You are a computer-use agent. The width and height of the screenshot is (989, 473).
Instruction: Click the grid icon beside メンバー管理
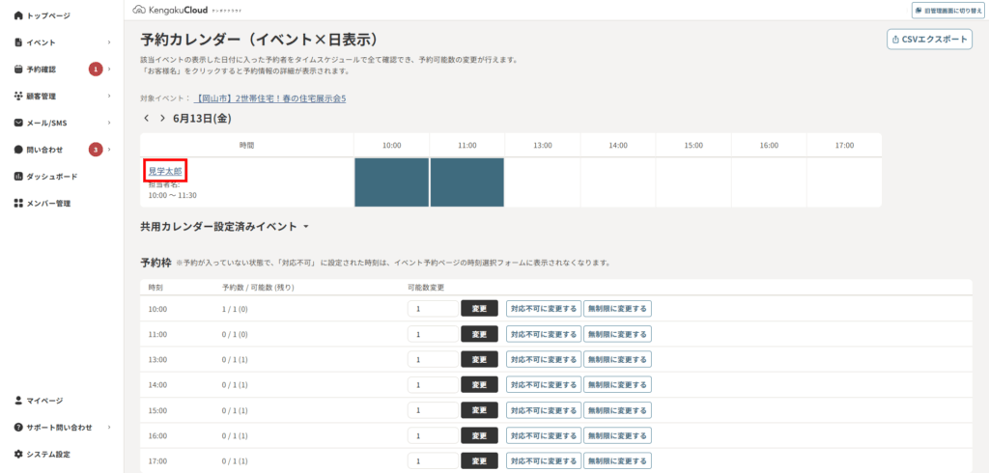[x=18, y=203]
